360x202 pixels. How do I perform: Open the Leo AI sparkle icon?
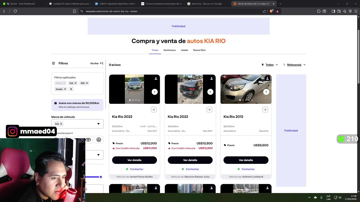point(345,11)
